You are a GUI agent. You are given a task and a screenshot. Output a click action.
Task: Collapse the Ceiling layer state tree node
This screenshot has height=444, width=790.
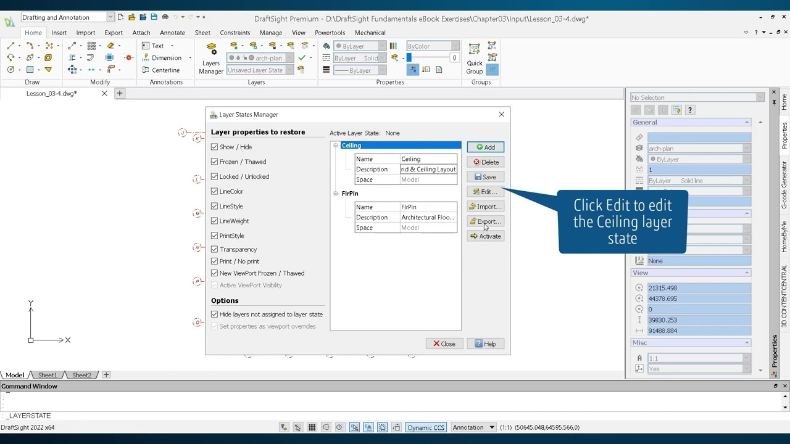(336, 146)
